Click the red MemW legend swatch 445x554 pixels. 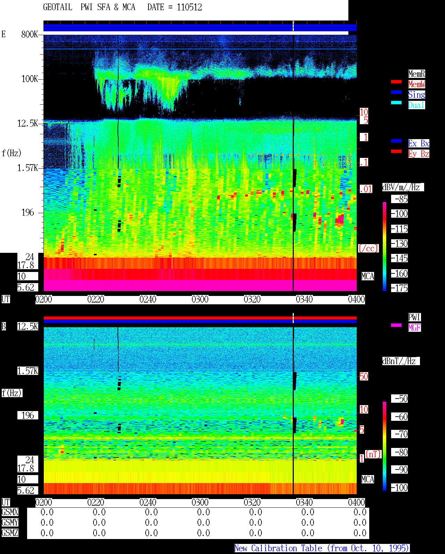pyautogui.click(x=396, y=82)
